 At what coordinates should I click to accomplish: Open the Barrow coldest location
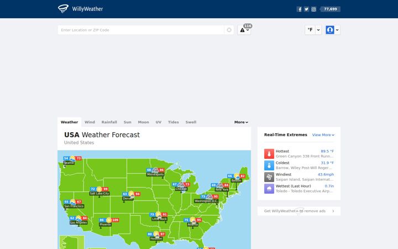point(304,168)
